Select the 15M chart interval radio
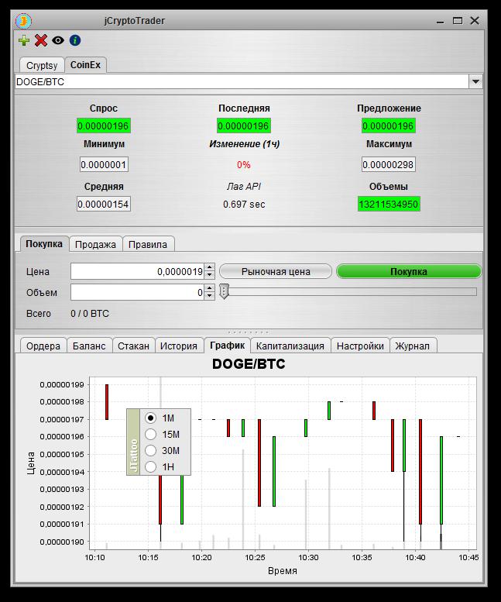Viewport: 501px width, 602px height. 150,434
